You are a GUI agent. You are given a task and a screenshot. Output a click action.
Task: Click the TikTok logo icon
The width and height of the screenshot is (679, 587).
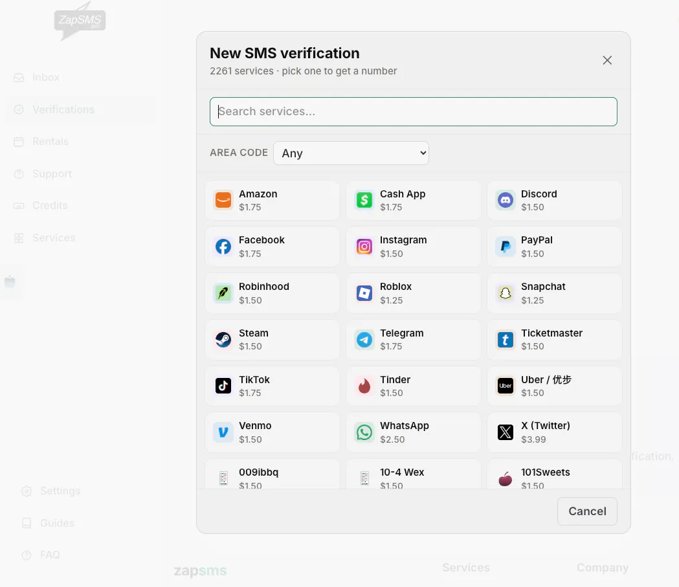click(223, 386)
